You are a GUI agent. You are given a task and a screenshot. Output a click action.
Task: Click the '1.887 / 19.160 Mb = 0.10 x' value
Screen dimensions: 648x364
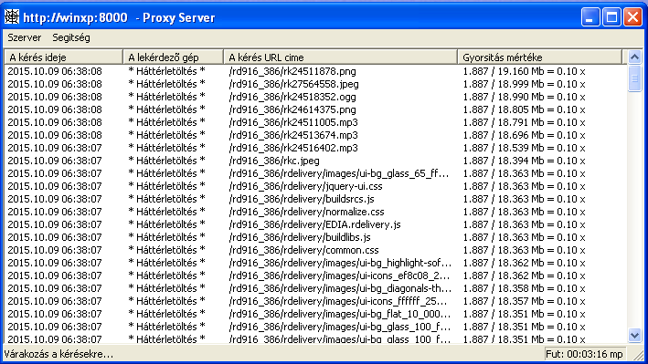tap(524, 71)
